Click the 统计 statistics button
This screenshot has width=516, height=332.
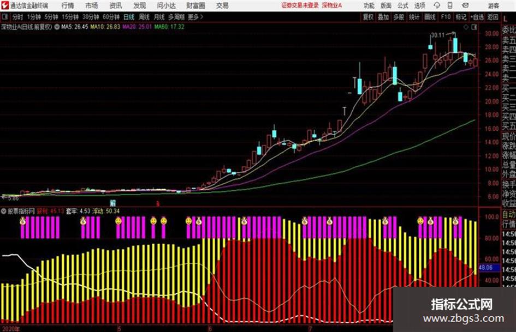pos(414,17)
